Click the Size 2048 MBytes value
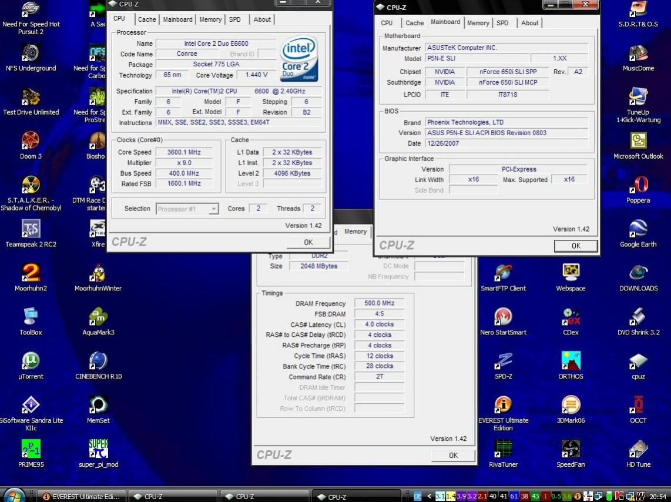671x502 pixels. pos(319,266)
